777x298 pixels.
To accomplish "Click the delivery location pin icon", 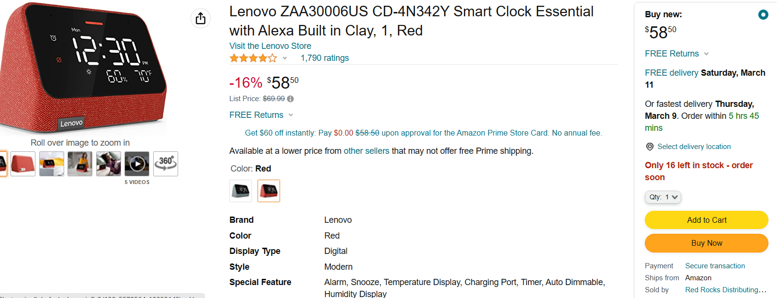I will point(650,147).
